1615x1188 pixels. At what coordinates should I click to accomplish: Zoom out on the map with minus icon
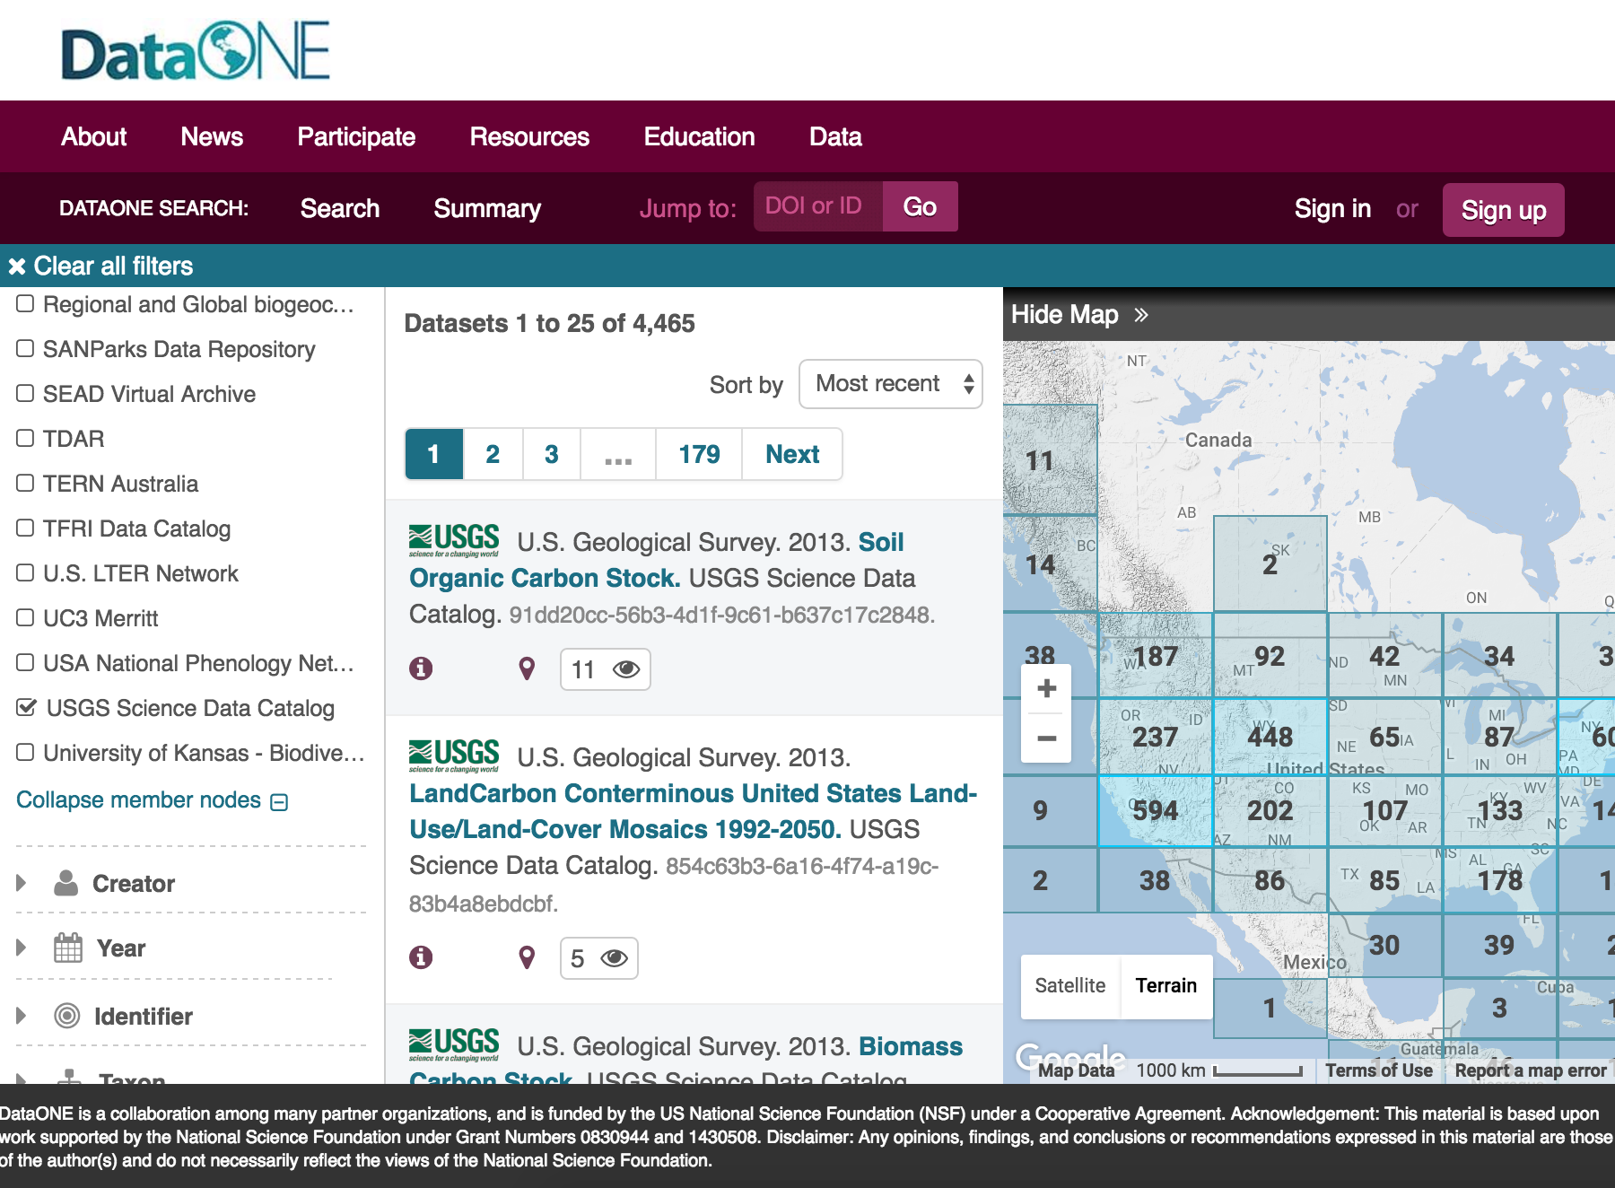(x=1045, y=738)
